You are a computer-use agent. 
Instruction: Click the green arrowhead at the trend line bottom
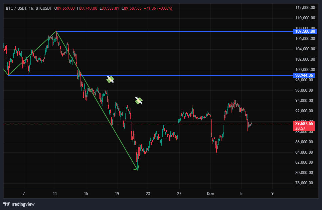tap(136, 169)
